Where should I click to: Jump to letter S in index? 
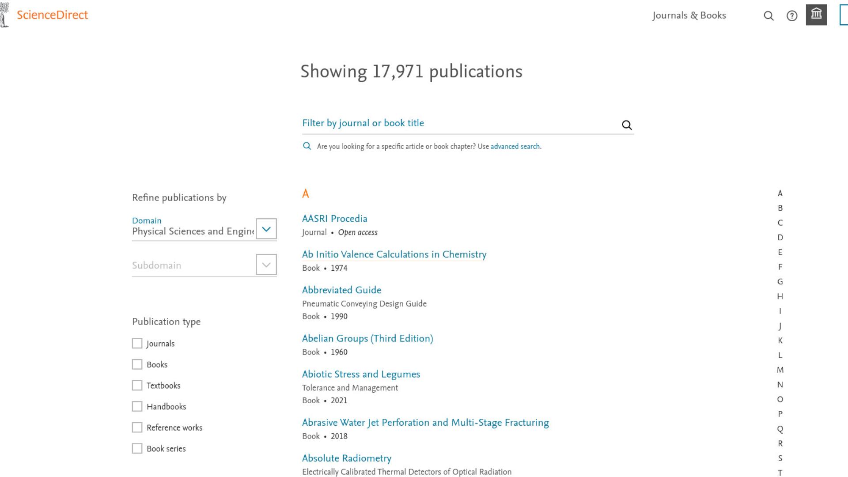tap(780, 458)
